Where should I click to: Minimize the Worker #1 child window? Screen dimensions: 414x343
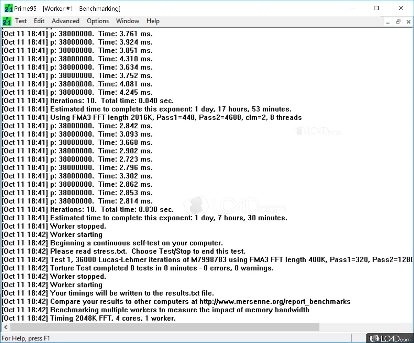(388, 22)
